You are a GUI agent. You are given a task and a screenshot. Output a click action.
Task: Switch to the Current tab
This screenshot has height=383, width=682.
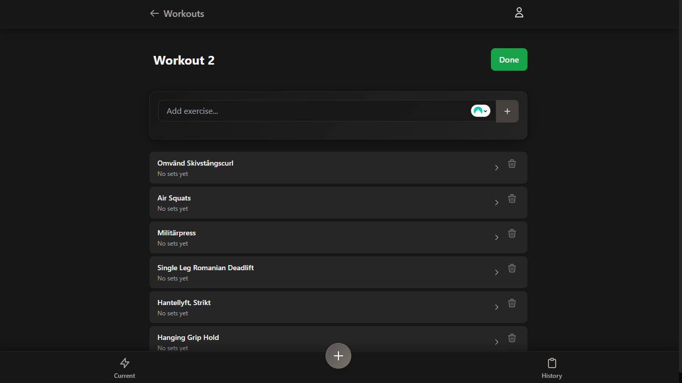124,368
